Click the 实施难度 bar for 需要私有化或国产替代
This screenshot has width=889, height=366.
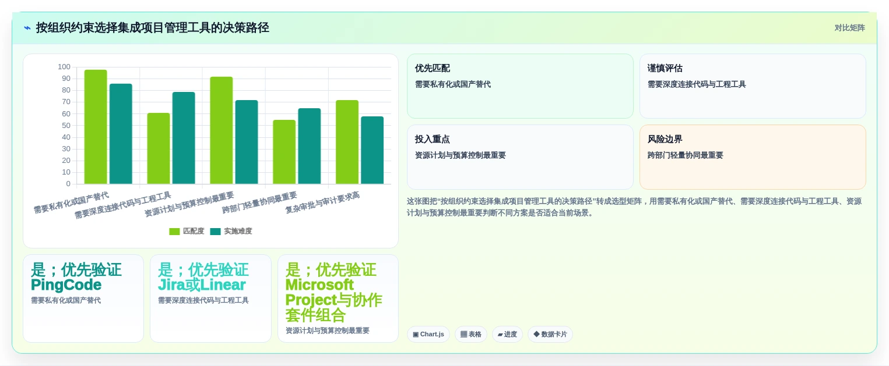tap(121, 134)
